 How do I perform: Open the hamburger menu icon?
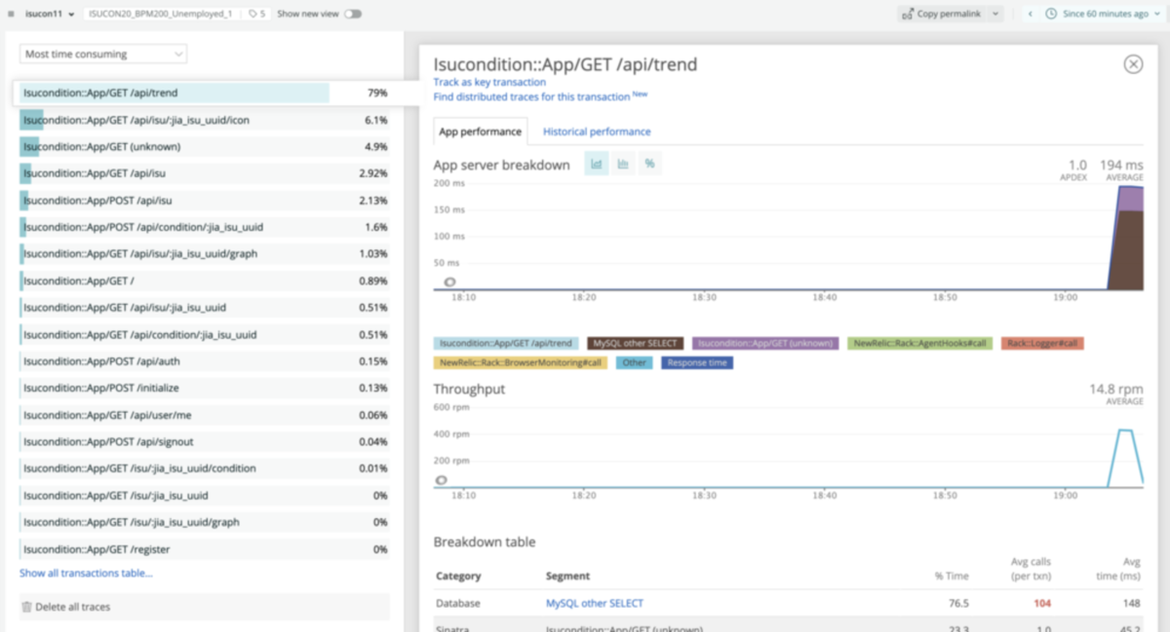[11, 15]
